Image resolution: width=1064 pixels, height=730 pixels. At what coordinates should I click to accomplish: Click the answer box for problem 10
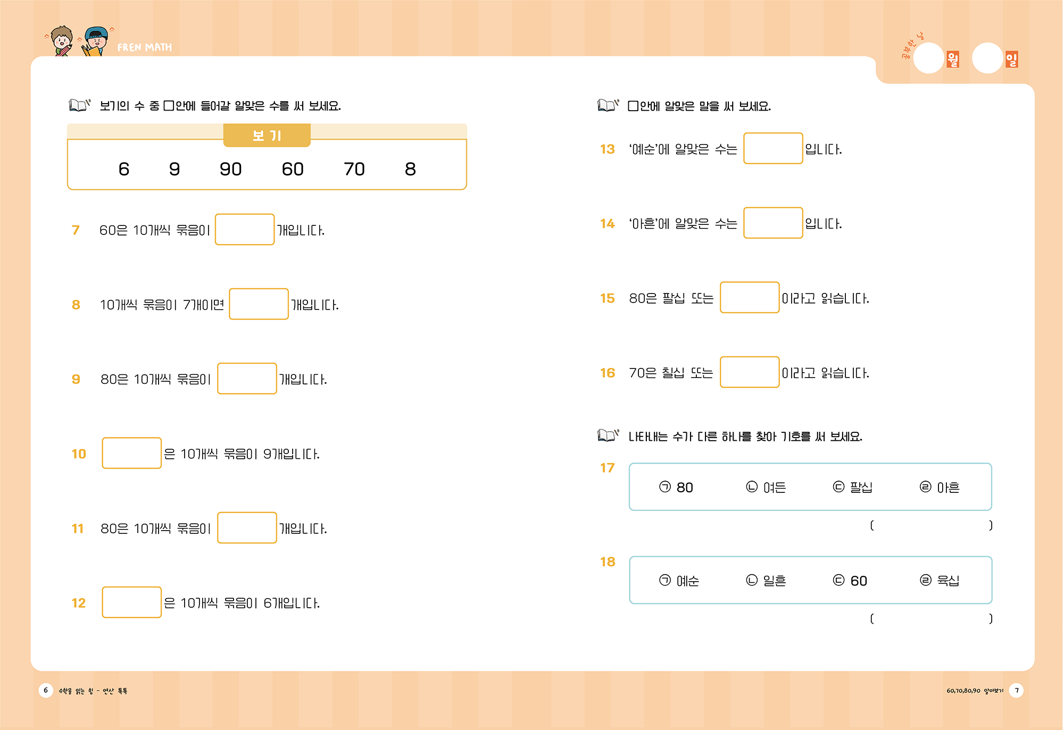(x=131, y=453)
